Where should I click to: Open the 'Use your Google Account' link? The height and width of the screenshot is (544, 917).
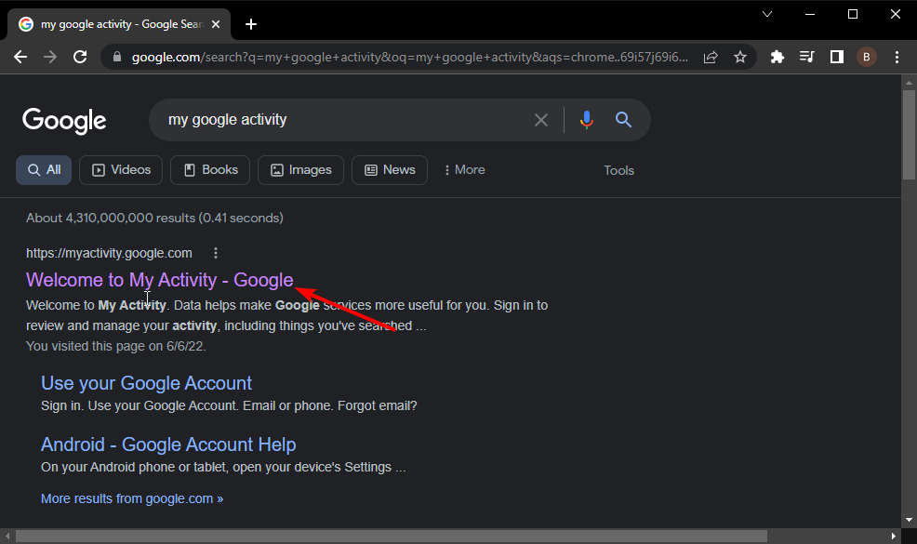tap(146, 383)
